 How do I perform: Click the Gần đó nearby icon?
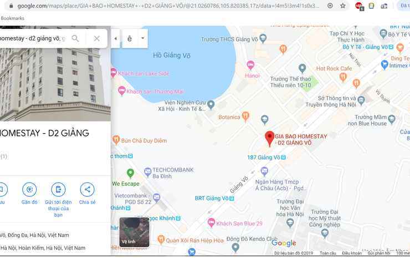tap(29, 189)
